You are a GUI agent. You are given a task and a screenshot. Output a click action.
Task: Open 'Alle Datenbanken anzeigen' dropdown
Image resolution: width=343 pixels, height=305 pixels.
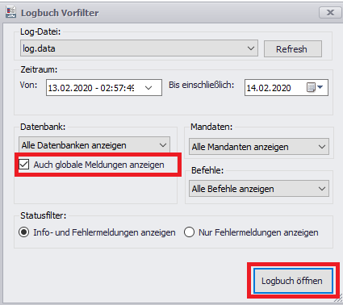[94, 145]
